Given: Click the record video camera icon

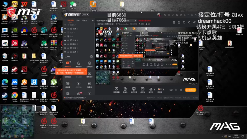Looking at the screenshot, I should [171, 90].
